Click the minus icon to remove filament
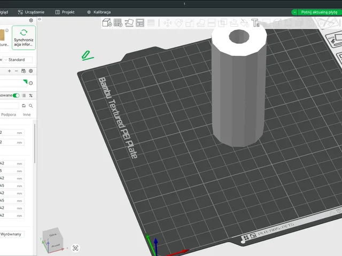 pyautogui.click(x=17, y=71)
